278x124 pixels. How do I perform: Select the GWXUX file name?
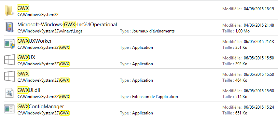click(x=26, y=57)
